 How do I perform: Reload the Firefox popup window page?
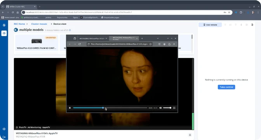point(80,44)
